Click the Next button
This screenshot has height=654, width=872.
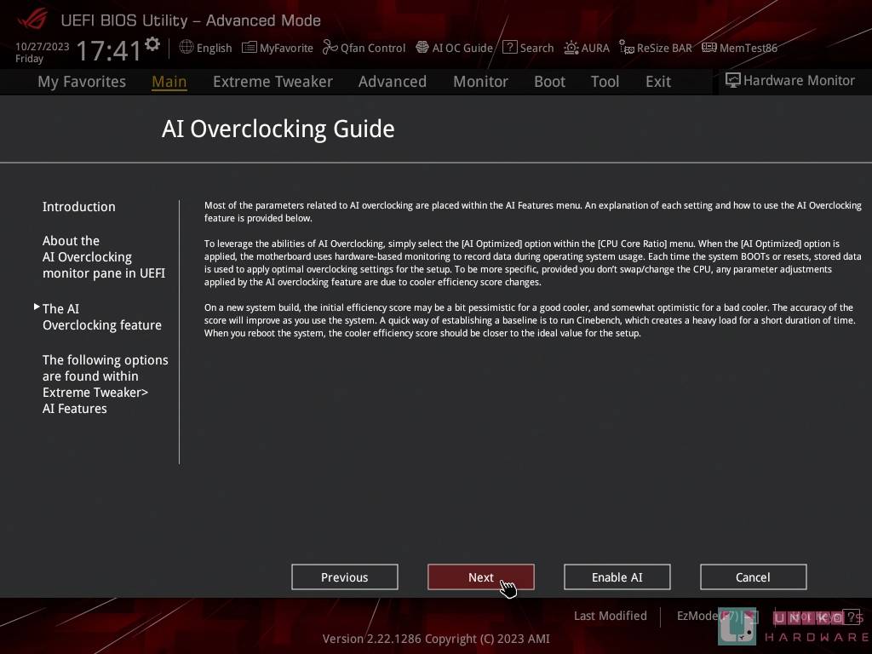[480, 577]
